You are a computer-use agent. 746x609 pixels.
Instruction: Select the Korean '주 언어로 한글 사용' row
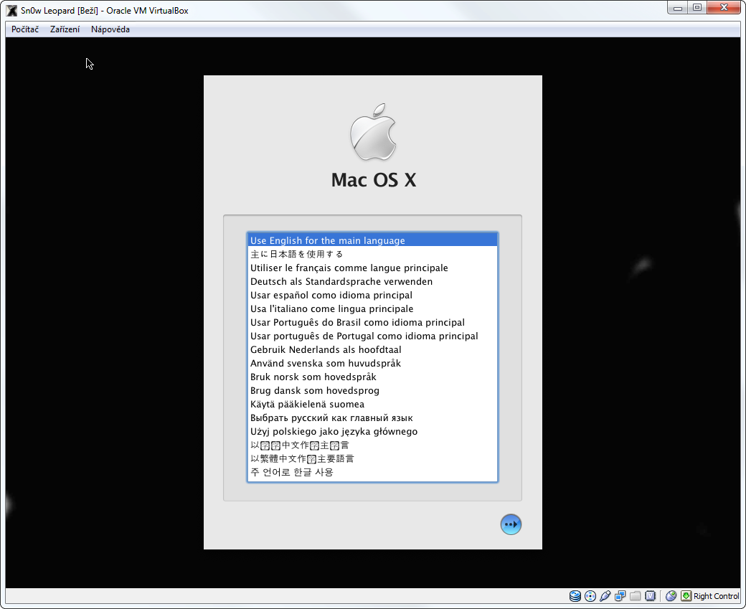click(372, 473)
